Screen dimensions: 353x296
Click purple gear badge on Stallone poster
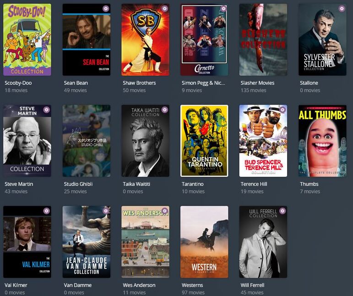click(342, 9)
